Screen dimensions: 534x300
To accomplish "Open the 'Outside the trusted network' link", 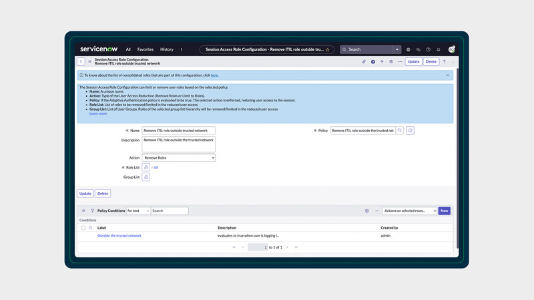I will point(119,235).
